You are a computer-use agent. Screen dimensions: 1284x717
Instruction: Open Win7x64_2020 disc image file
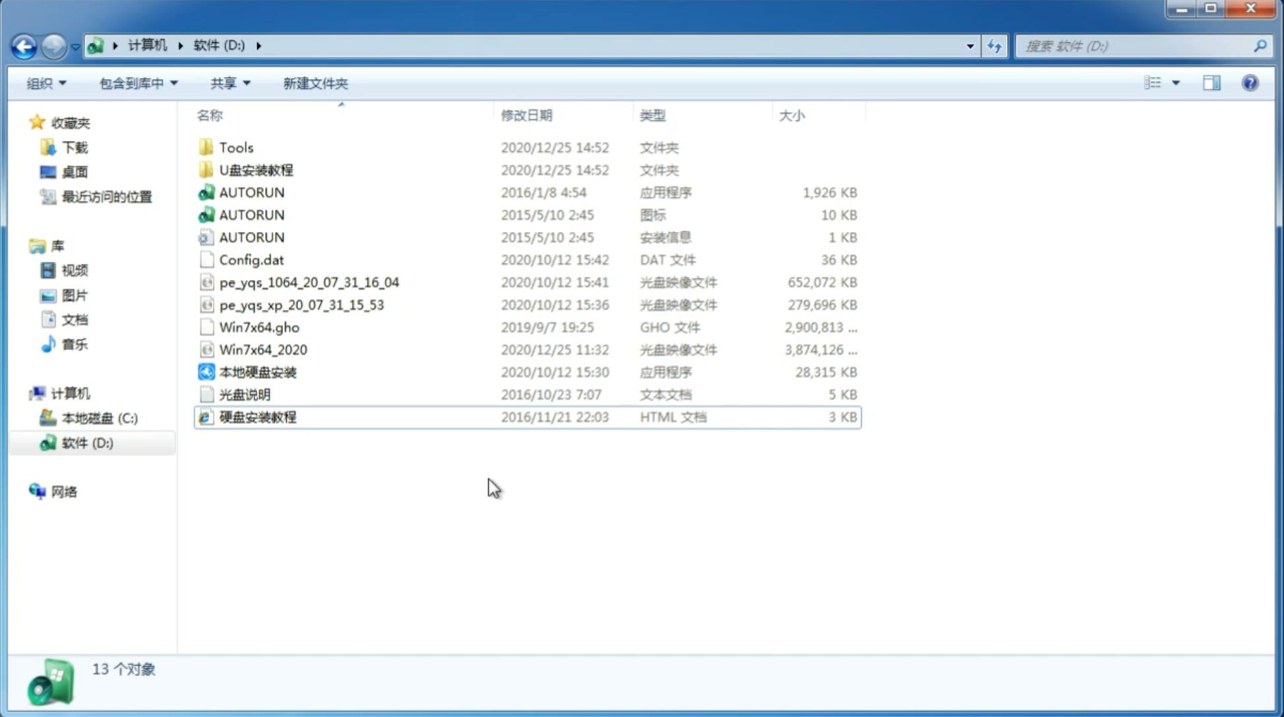(x=262, y=349)
